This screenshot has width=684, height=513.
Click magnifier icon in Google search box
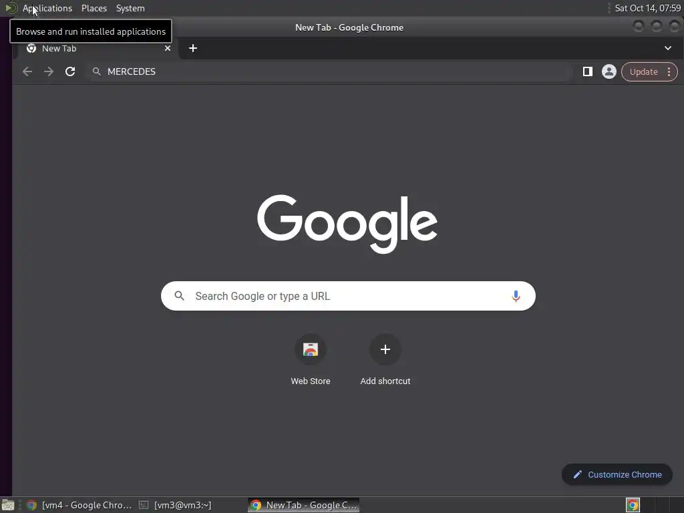179,296
